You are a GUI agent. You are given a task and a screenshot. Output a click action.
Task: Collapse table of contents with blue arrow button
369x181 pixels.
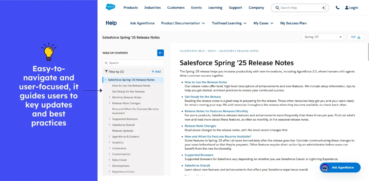click(160, 53)
